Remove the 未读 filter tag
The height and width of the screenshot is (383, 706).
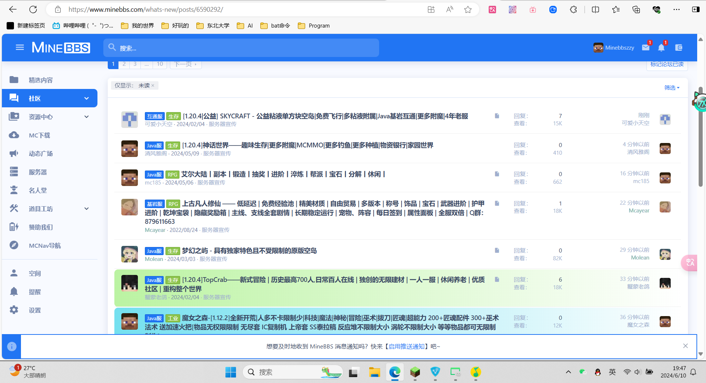pyautogui.click(x=153, y=86)
